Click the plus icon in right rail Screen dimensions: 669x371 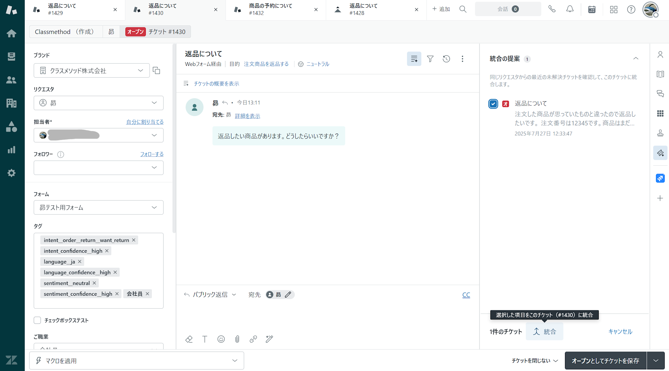[x=660, y=198]
